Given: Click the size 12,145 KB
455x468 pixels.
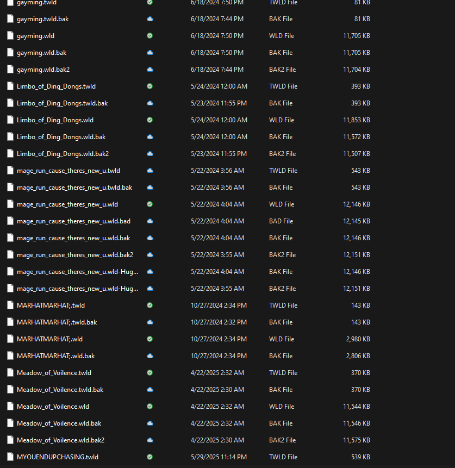Looking at the screenshot, I should pyautogui.click(x=357, y=221).
